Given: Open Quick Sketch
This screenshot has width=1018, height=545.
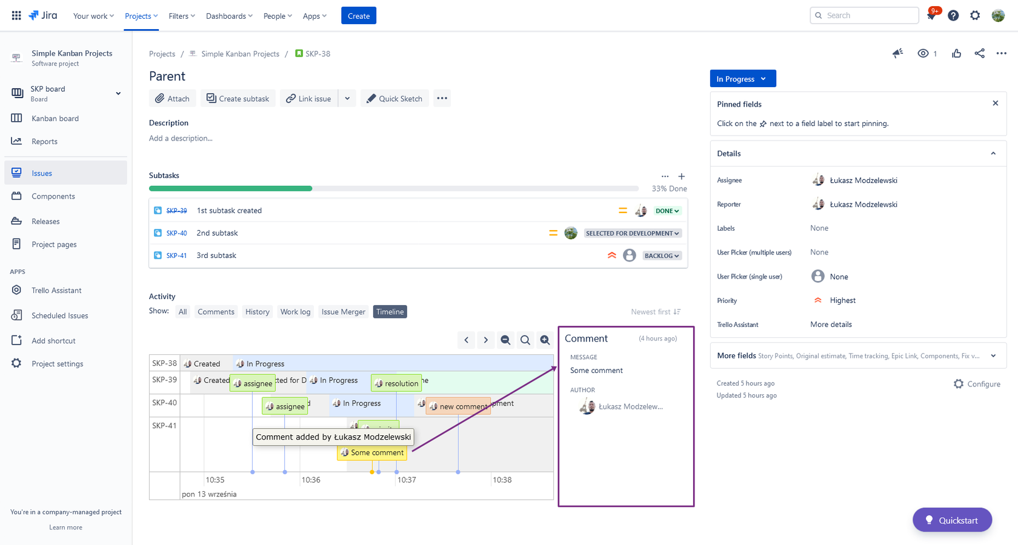Looking at the screenshot, I should click(x=394, y=98).
